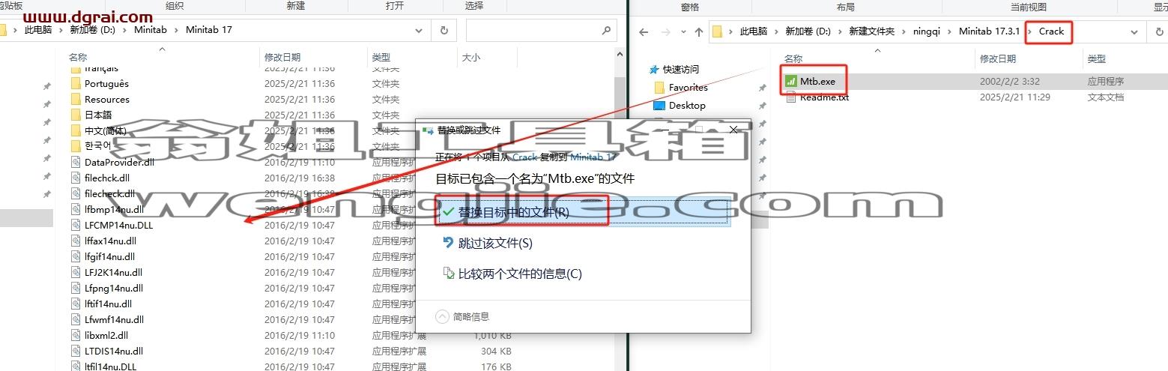This screenshot has width=1168, height=371.
Task: Click the Forward arrow in the Crack window
Action: [664, 31]
